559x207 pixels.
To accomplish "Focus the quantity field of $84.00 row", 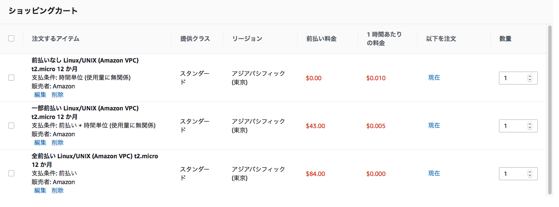I will pyautogui.click(x=518, y=174).
